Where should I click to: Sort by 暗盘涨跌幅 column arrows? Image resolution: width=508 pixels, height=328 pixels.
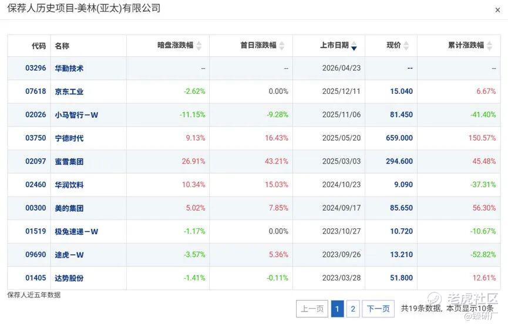(199, 46)
